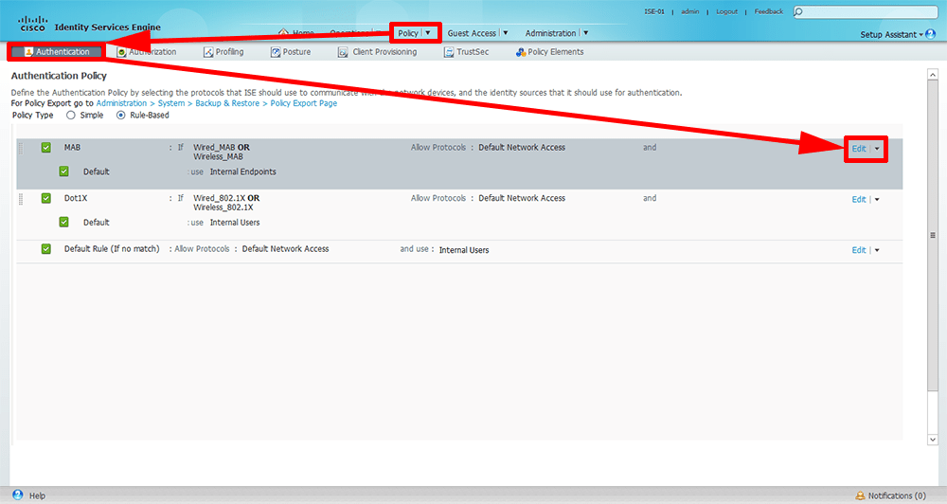The image size is (947, 504).
Task: Click the Setup Assistant round icon
Action: click(x=931, y=34)
